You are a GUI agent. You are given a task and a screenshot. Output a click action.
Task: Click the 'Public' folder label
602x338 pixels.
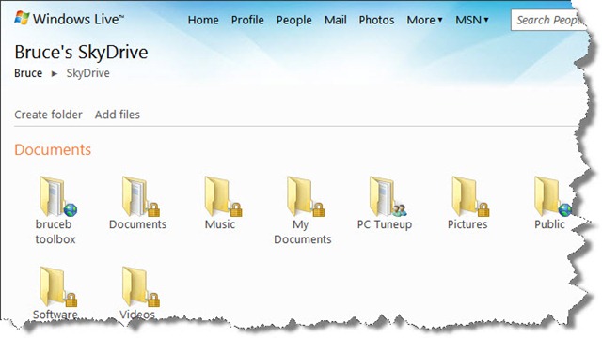(x=549, y=224)
